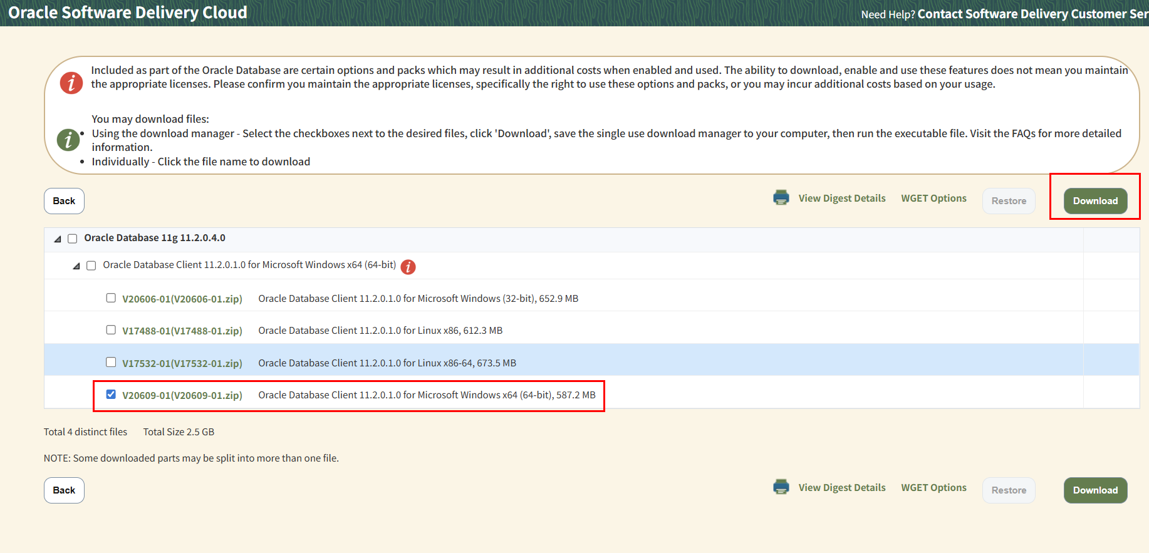Click the red info icon in the license notice
This screenshot has width=1149, height=553.
(x=71, y=83)
